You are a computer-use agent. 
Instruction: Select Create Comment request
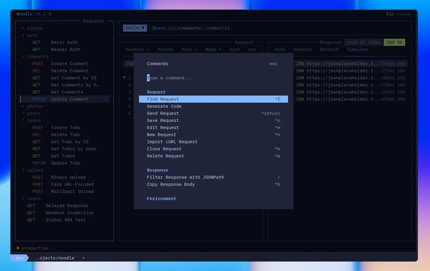(x=64, y=64)
